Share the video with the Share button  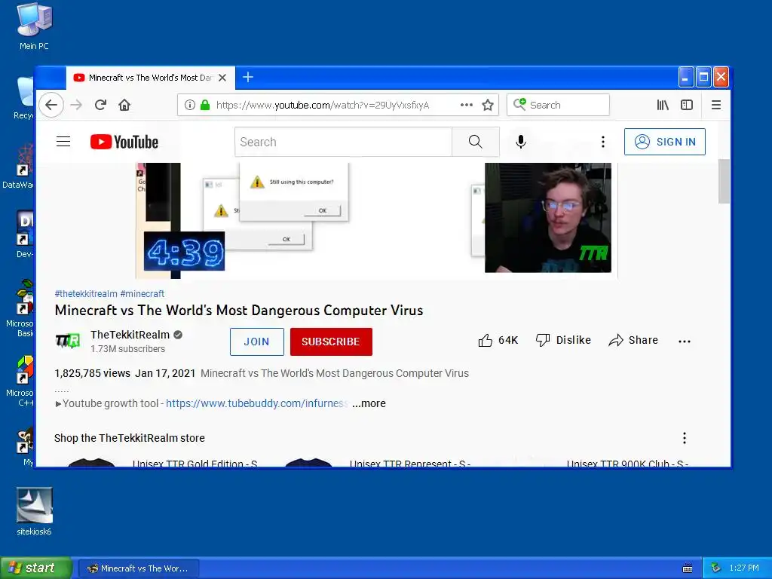(633, 340)
